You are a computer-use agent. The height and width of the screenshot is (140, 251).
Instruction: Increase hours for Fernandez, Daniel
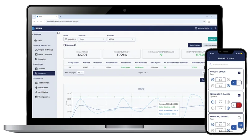click(x=228, y=102)
